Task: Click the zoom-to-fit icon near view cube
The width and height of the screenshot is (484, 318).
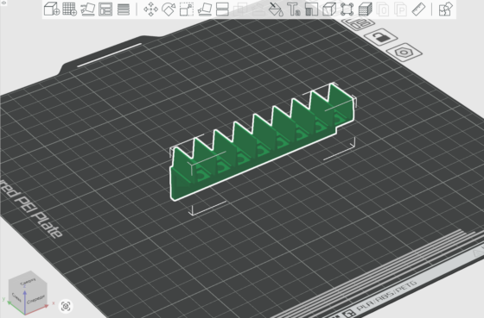Action: tap(66, 306)
